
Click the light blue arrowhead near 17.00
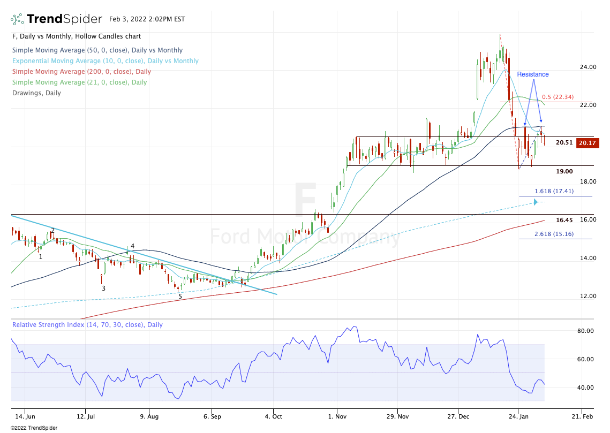pyautogui.click(x=535, y=202)
